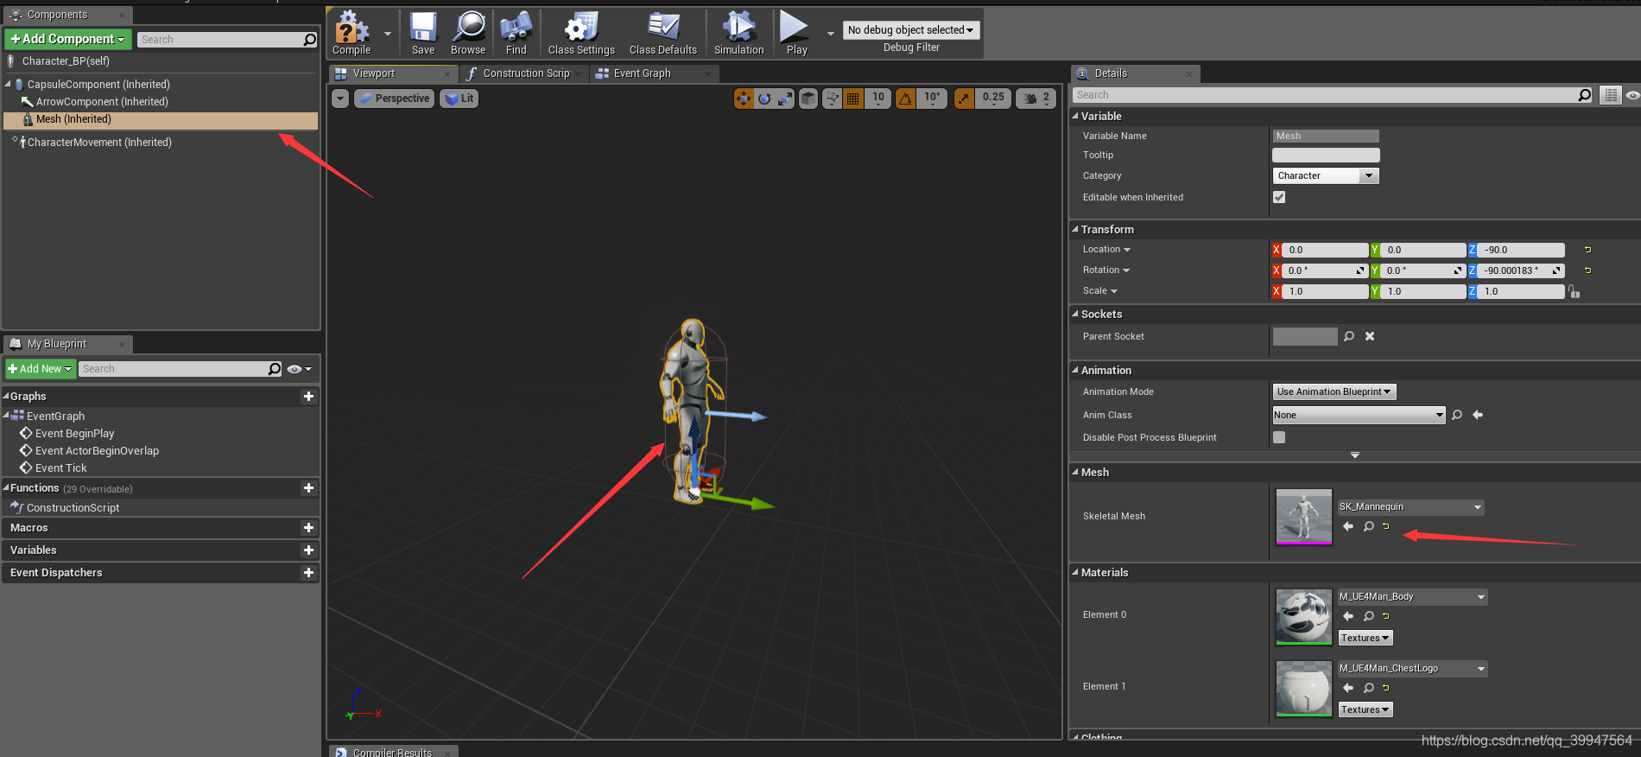Screen dimensions: 1641x757
Task: Open camera speed setting
Action: (1036, 99)
